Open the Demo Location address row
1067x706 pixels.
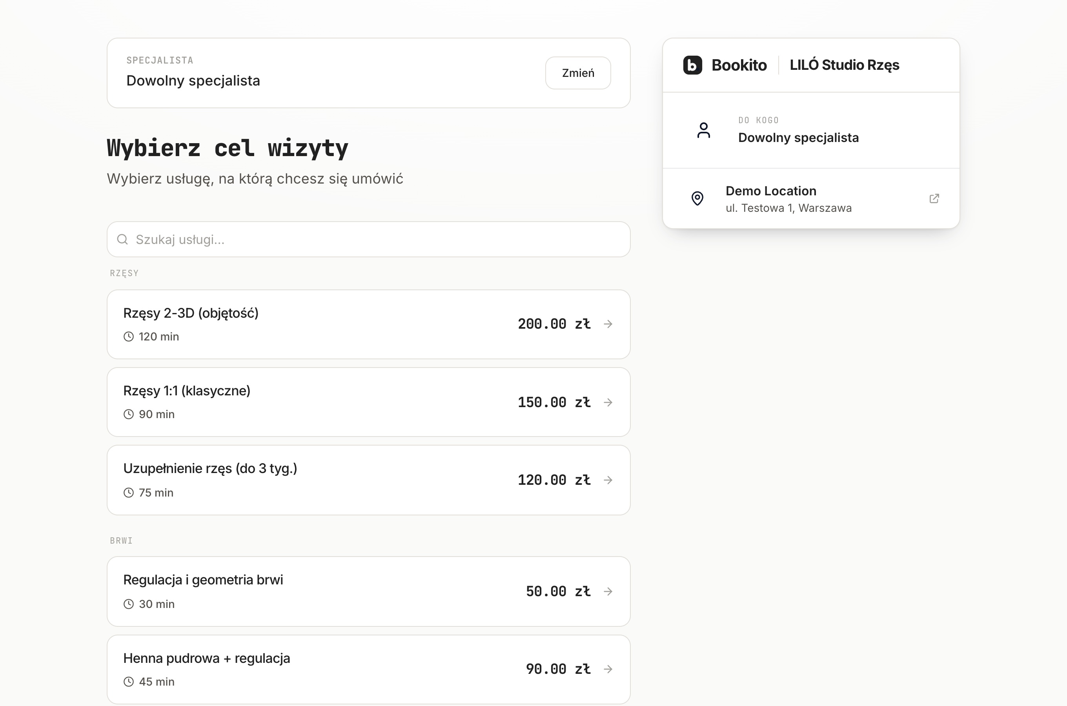pyautogui.click(x=811, y=198)
